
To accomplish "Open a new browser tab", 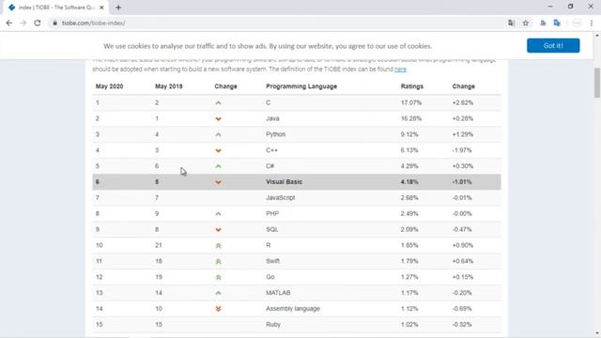I will pyautogui.click(x=118, y=8).
